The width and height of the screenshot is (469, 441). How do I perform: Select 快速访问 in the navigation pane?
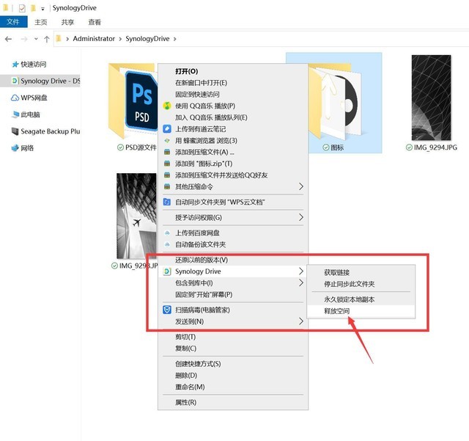coord(34,64)
